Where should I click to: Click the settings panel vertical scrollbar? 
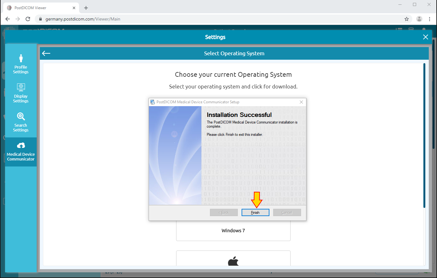[x=424, y=135]
